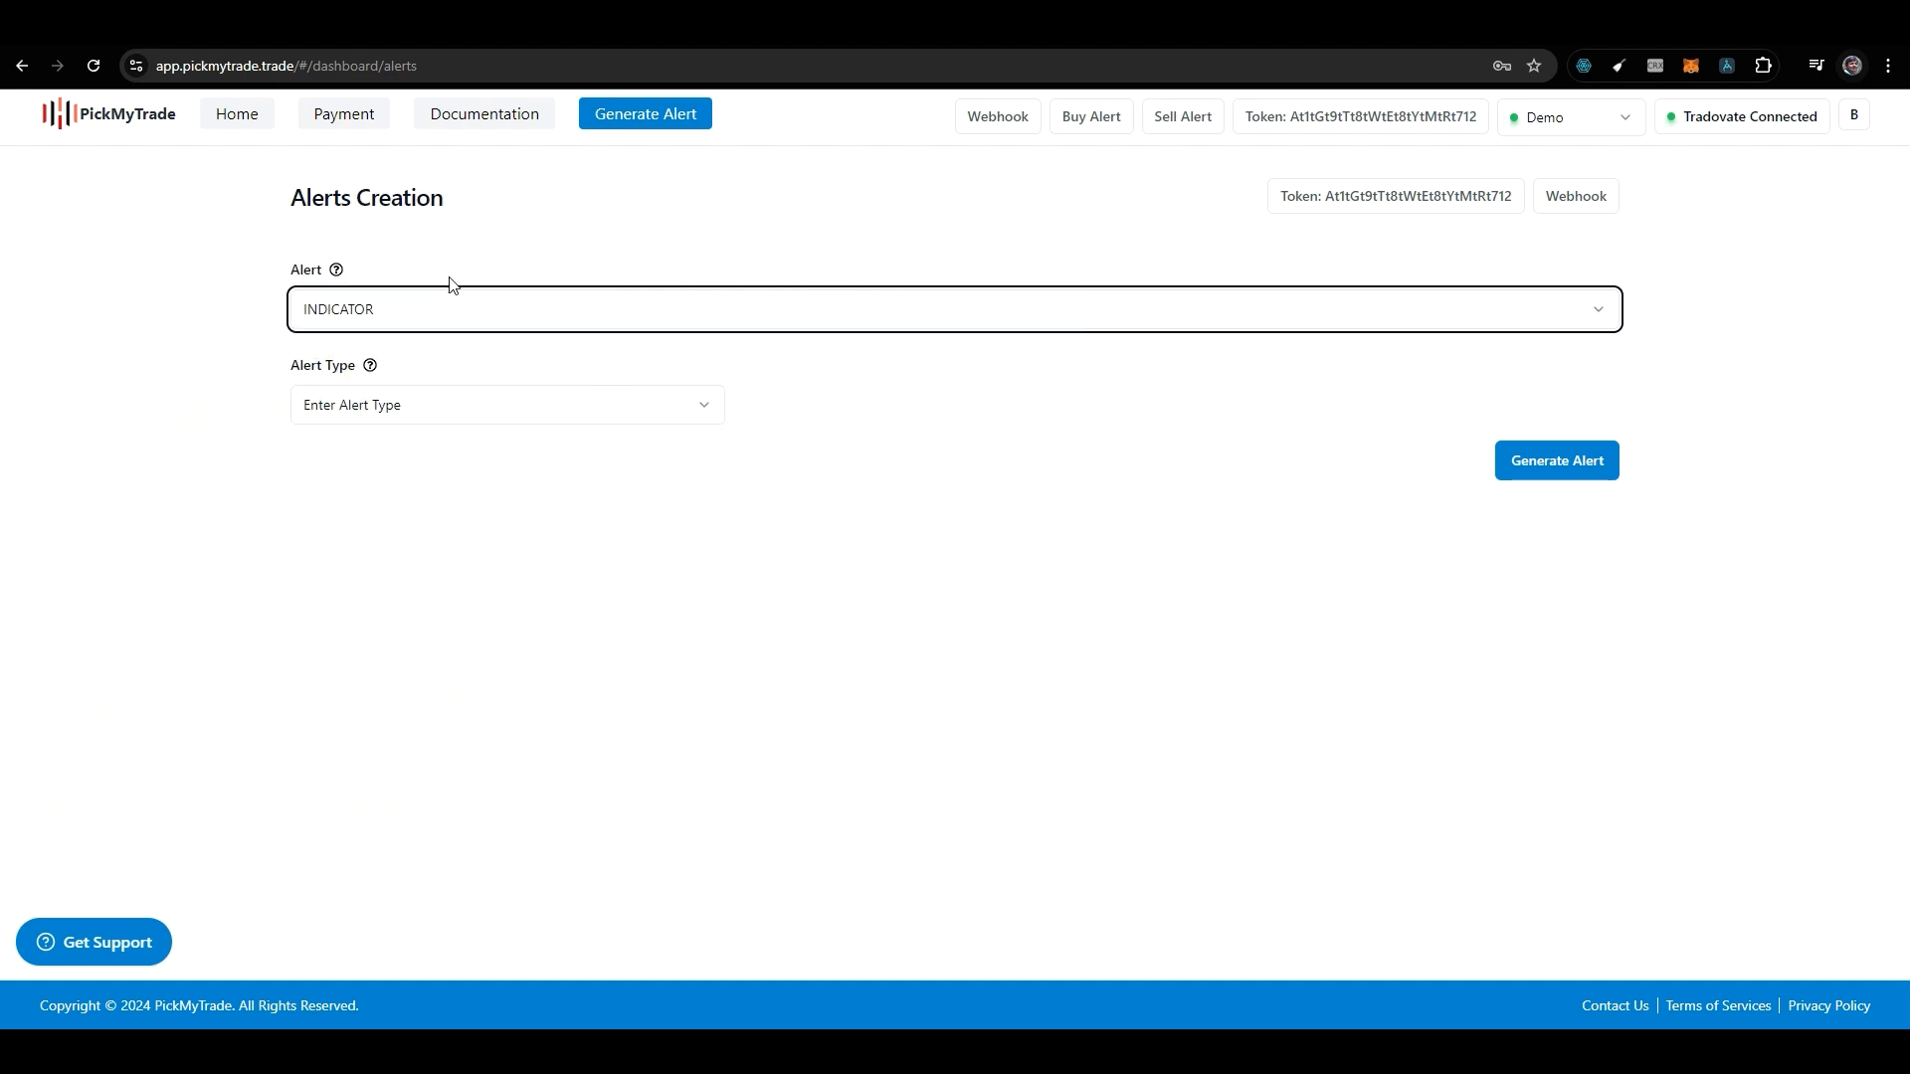Image resolution: width=1910 pixels, height=1074 pixels.
Task: Click the Demo account dropdown chevron
Action: click(x=1625, y=115)
